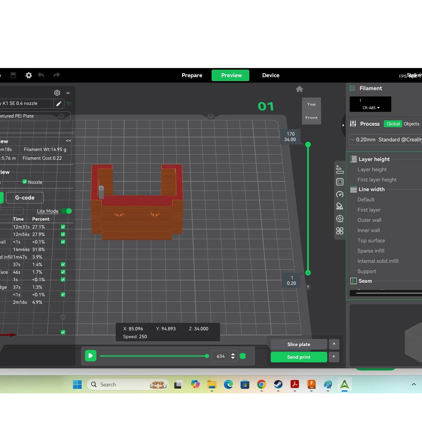Click the undo arrow icon

(41, 75)
